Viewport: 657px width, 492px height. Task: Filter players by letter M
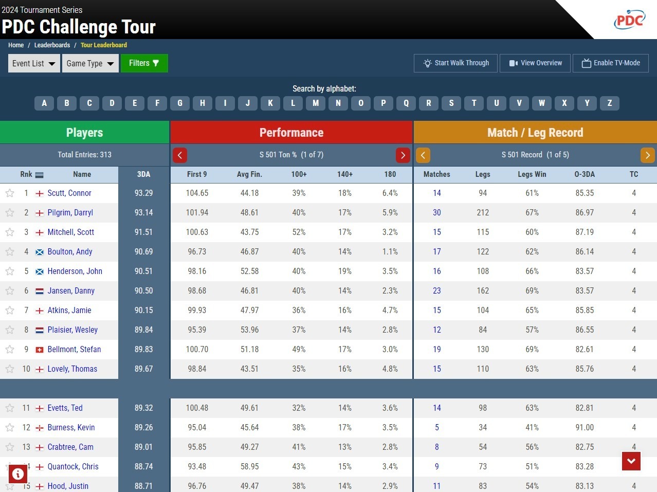pos(316,103)
